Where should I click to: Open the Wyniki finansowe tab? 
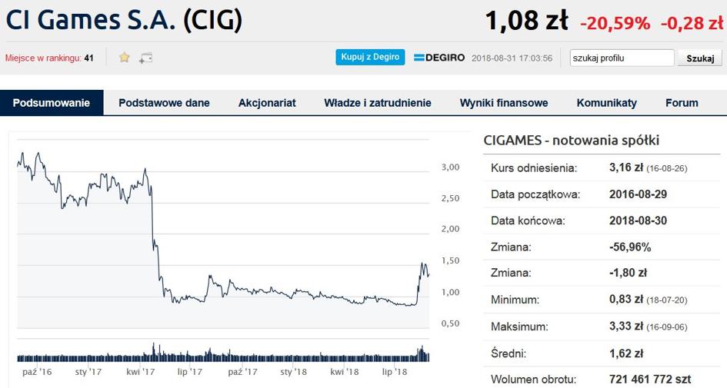504,103
